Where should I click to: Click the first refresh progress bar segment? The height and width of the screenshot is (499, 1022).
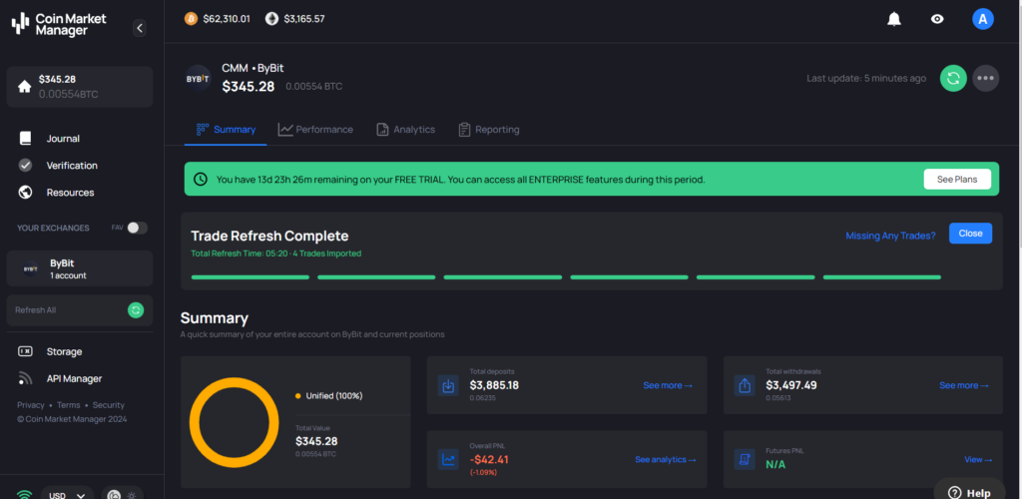click(251, 276)
